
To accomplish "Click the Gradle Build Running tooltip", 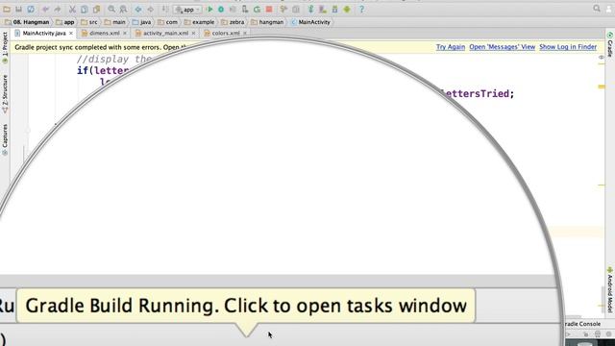I will click(x=246, y=306).
